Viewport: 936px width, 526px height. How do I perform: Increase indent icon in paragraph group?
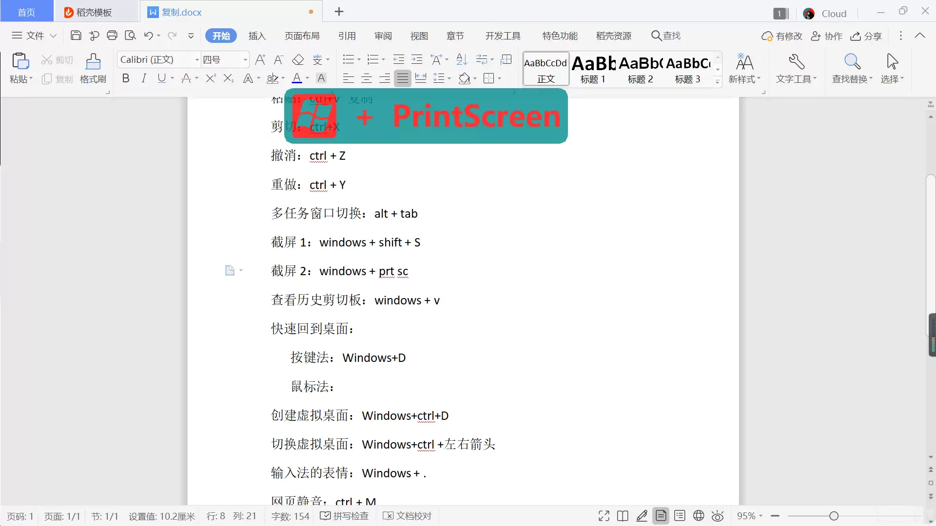[417, 59]
